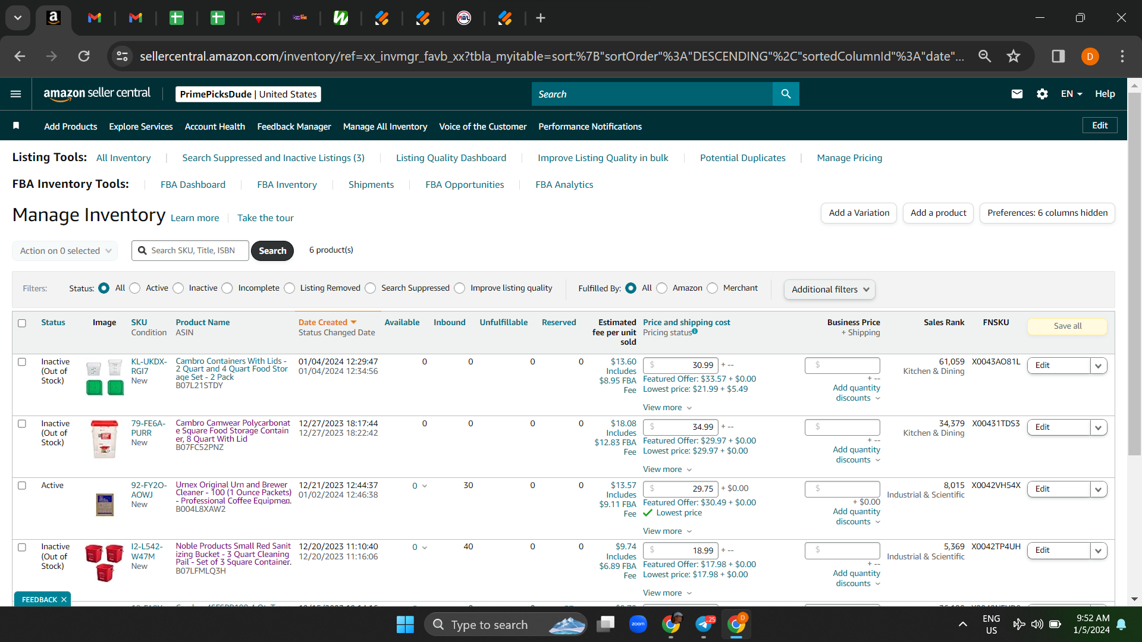The width and height of the screenshot is (1142, 642).
Task: Close the Feedback tab with X
Action: tap(64, 600)
